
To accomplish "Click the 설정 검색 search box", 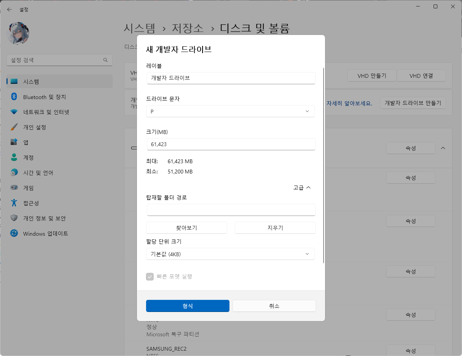I will 60,60.
